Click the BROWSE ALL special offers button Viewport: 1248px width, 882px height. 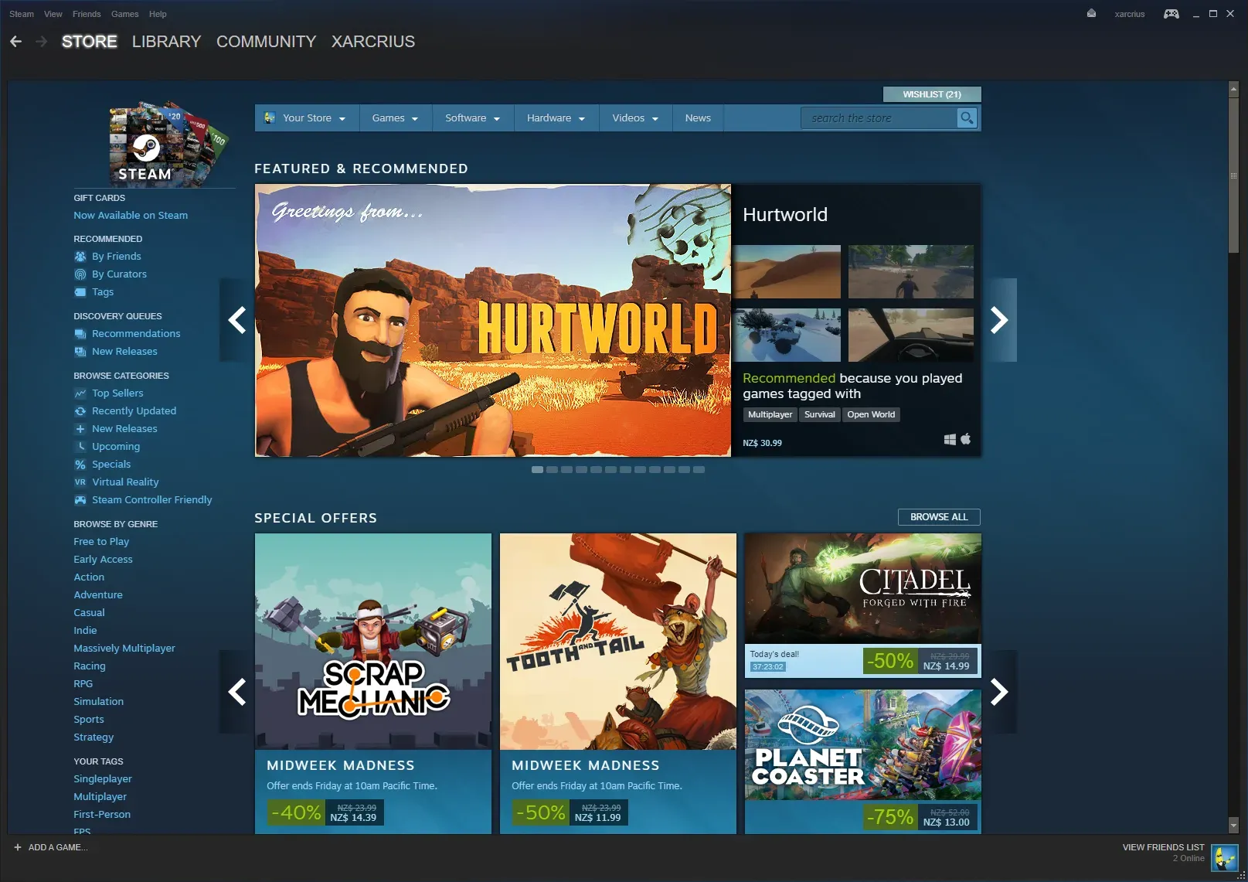tap(939, 517)
